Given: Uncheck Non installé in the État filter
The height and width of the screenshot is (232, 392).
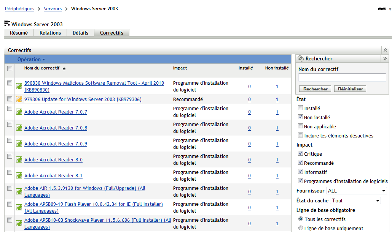Looking at the screenshot, I should [300, 117].
